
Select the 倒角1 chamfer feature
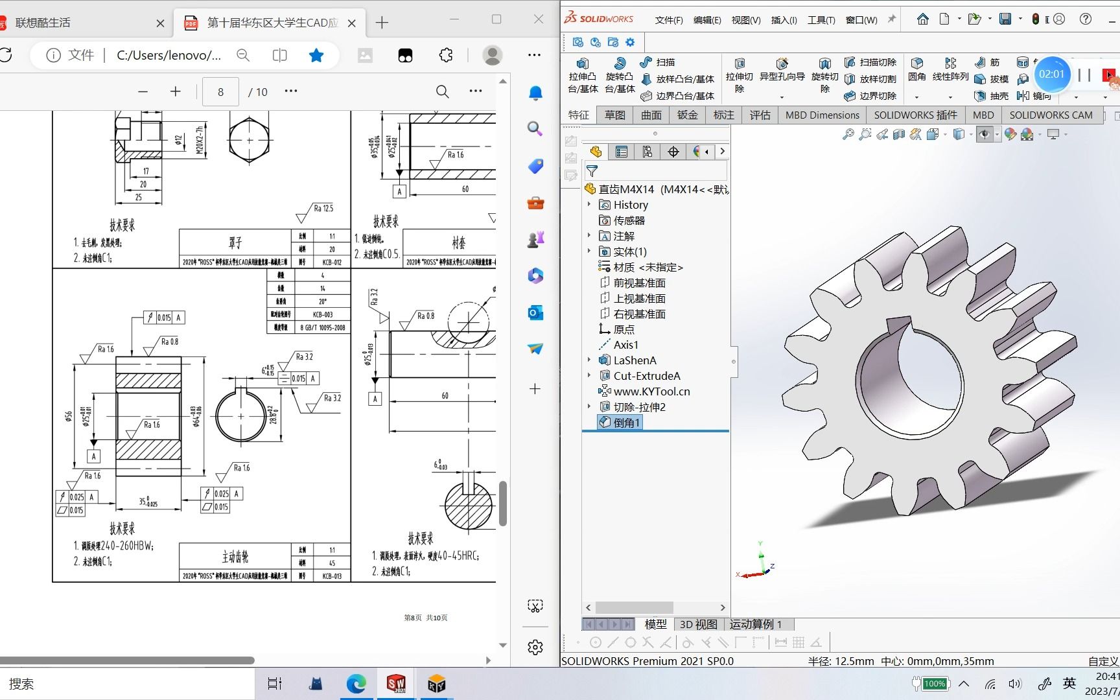(620, 423)
